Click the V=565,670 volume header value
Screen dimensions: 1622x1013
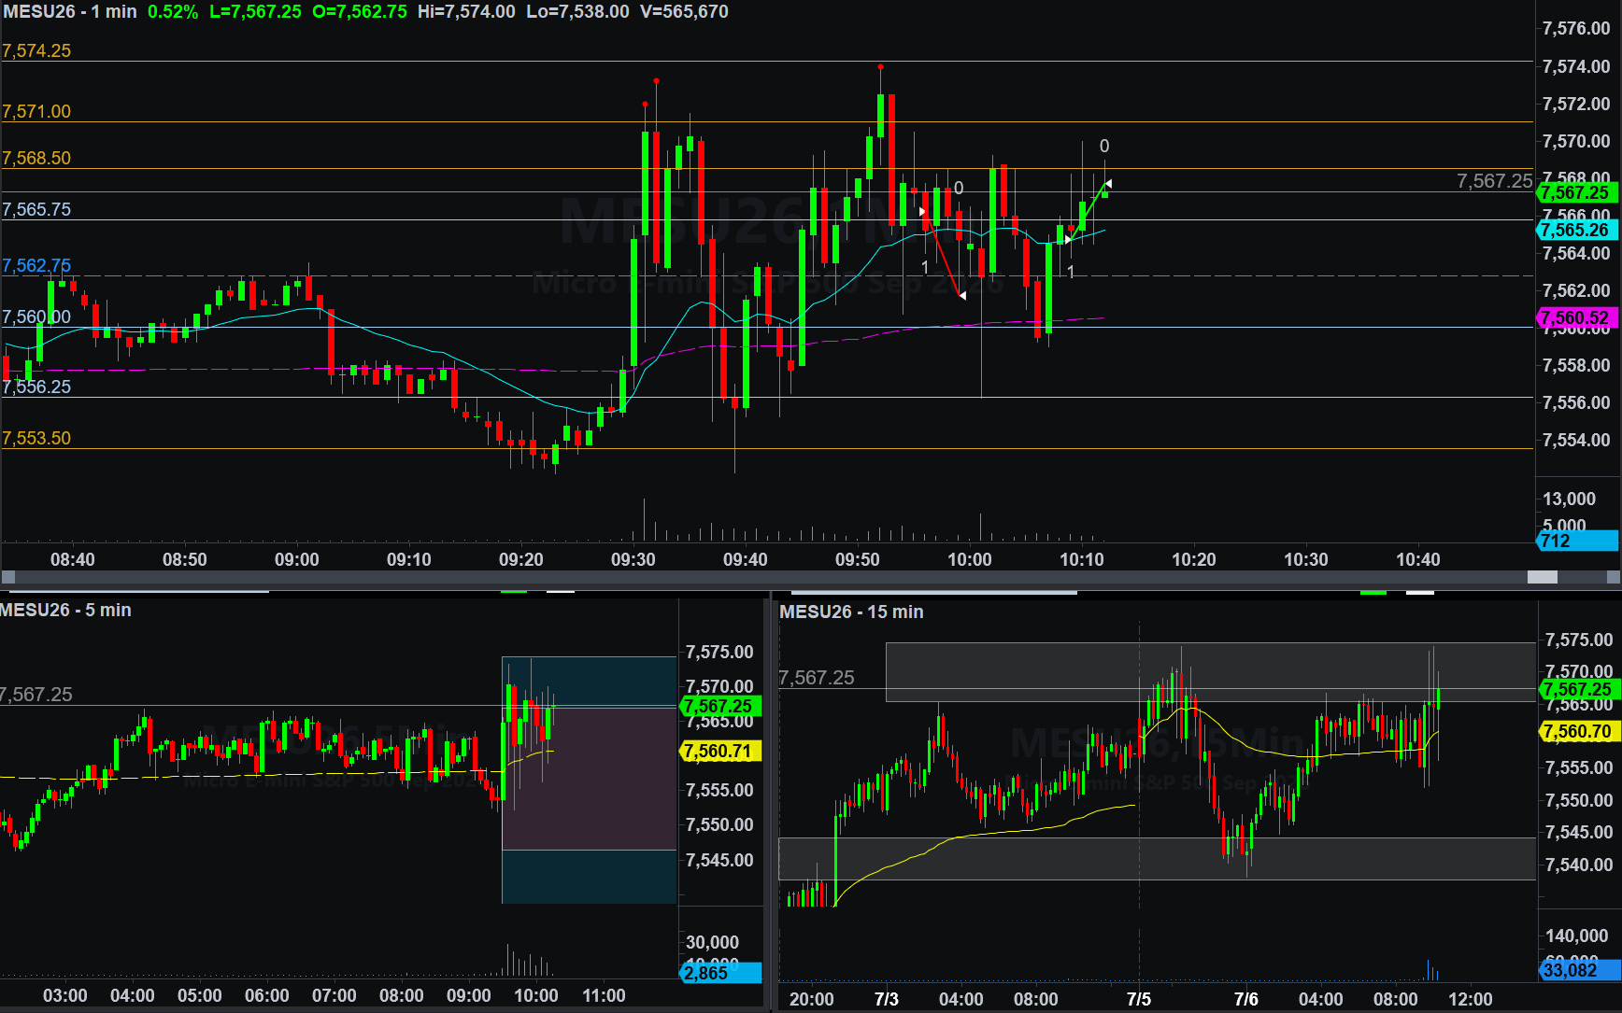pos(684,12)
